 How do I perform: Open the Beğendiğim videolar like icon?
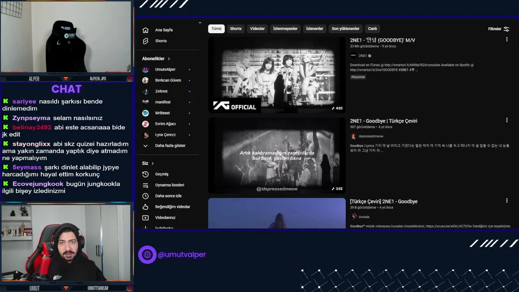point(146,207)
